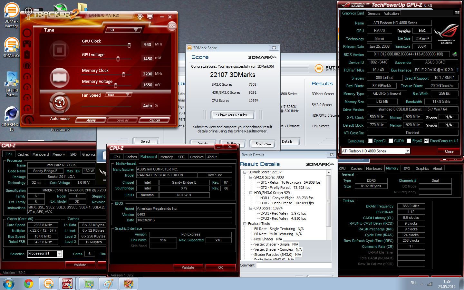Open Memory tab in front CPU-Z window

(x=167, y=157)
